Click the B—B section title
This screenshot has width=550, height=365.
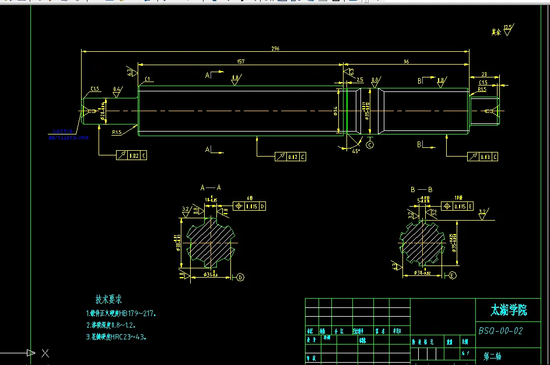[x=421, y=190]
